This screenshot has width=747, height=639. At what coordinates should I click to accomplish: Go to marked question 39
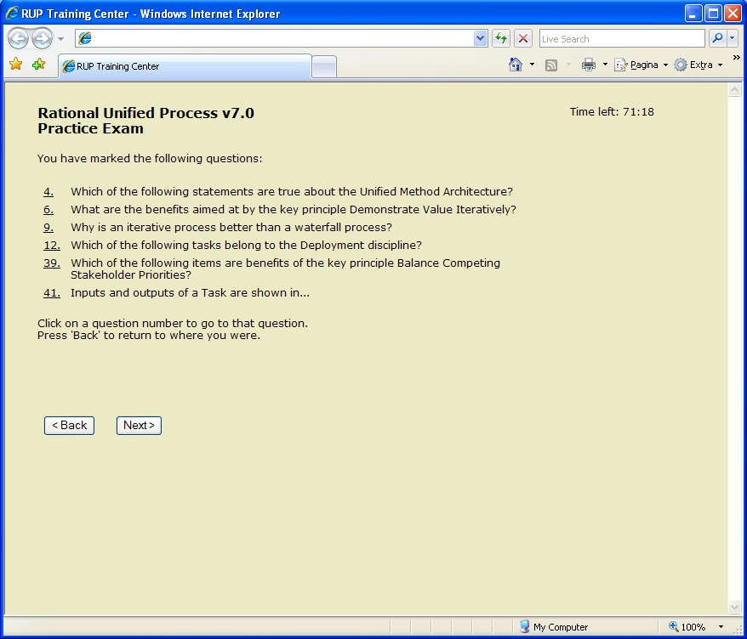point(52,263)
